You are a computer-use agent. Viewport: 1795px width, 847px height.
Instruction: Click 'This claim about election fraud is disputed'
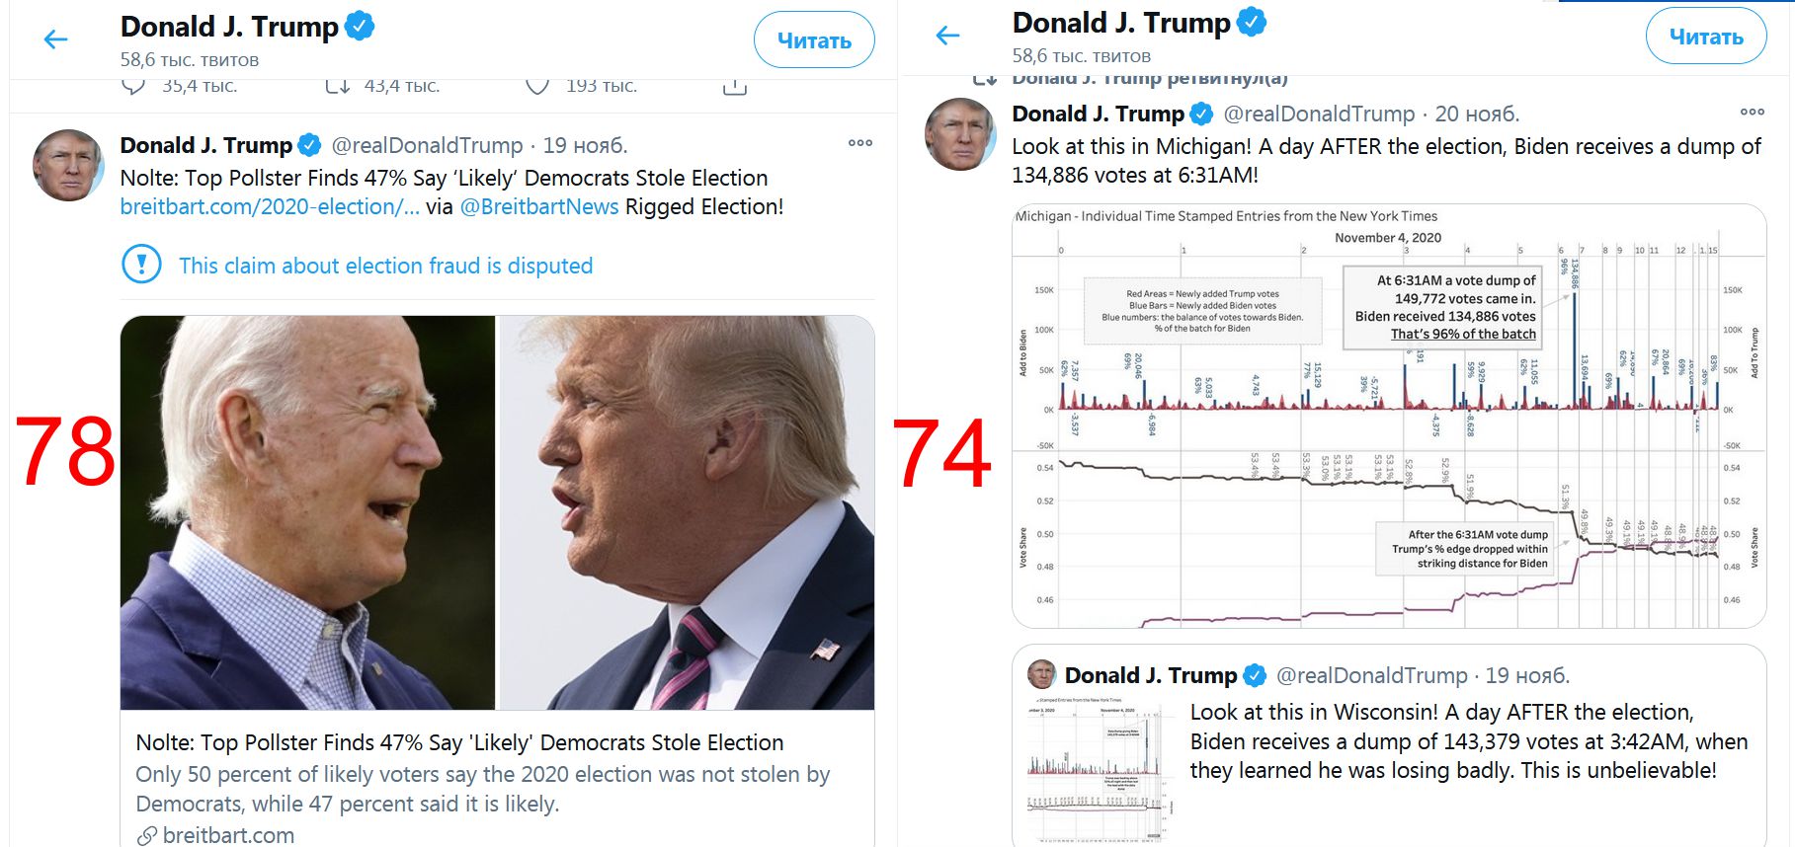point(385,266)
